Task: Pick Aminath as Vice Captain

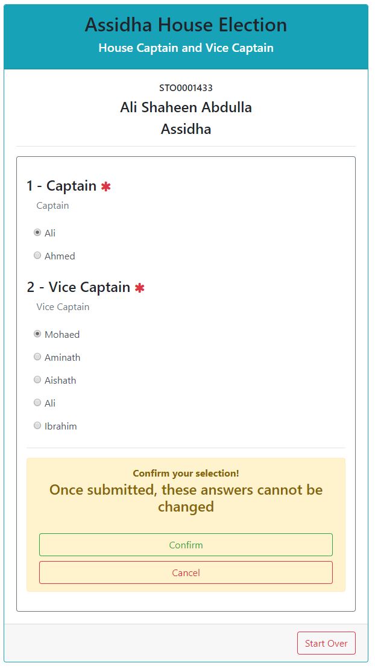Action: [37, 357]
